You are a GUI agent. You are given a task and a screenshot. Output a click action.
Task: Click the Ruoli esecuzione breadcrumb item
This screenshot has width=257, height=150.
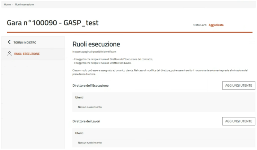tap(24, 4)
